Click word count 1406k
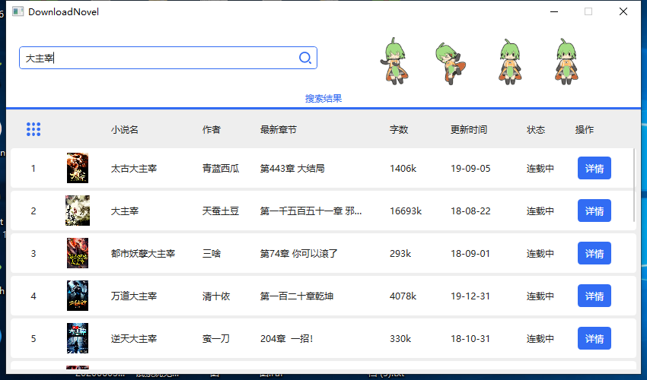 tap(403, 169)
